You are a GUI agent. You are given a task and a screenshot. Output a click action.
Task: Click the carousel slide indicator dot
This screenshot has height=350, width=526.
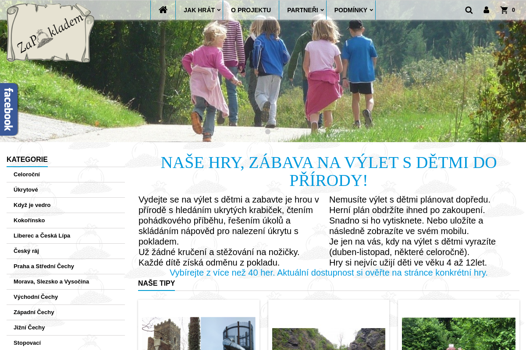(267, 131)
